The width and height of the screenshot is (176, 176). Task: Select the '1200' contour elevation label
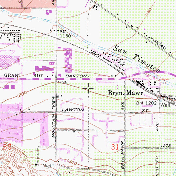pos(22,94)
